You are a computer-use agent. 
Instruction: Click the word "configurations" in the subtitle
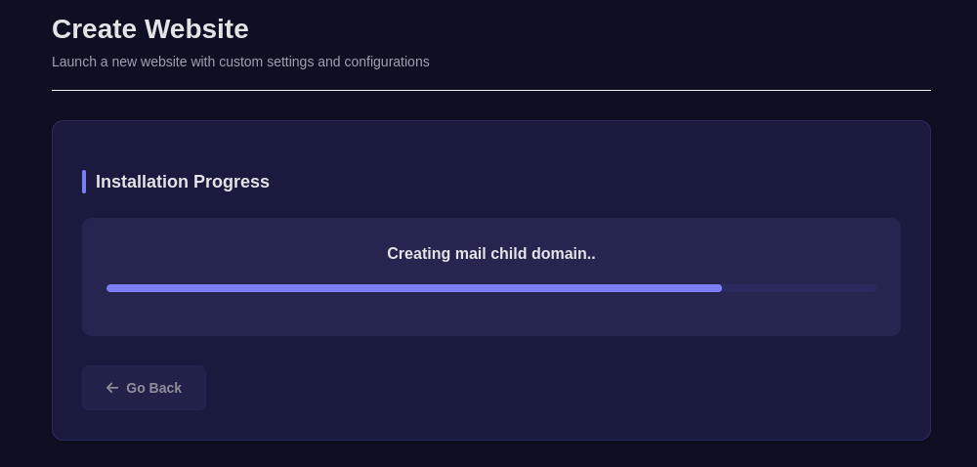(x=387, y=62)
